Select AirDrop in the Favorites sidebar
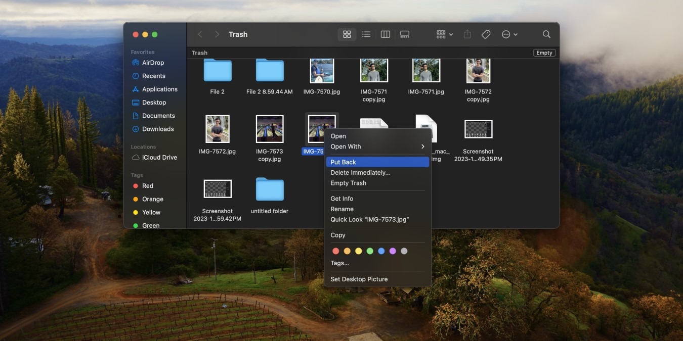The width and height of the screenshot is (683, 341). point(152,62)
